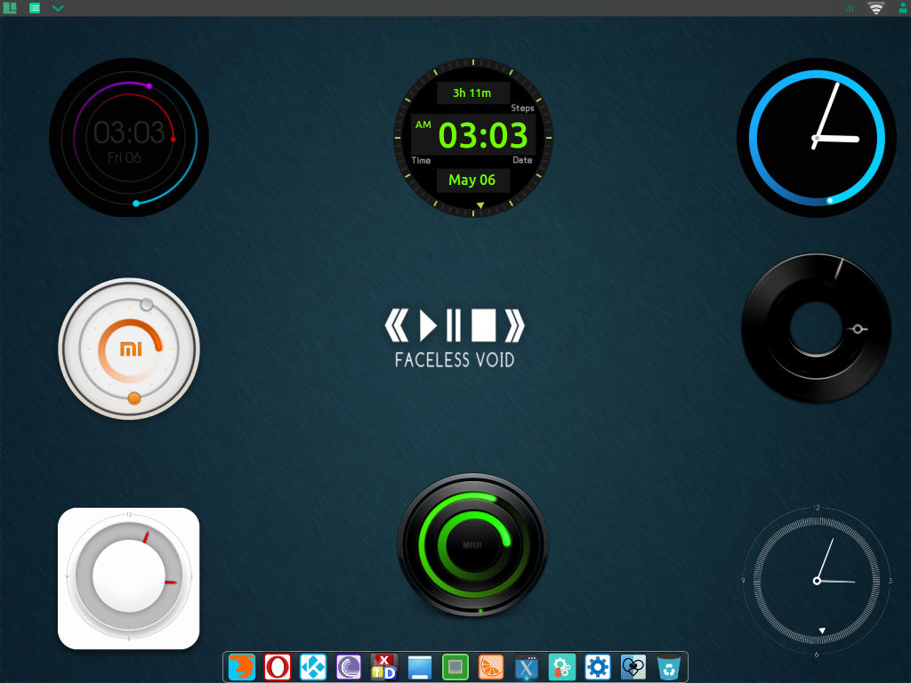Open Kodi media center from the dock
This screenshot has width=911, height=683.
(312, 665)
